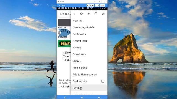Viewport: 177px width, 99px height.
Task: Reload the page with the refresh icon
Action: click(103, 14)
